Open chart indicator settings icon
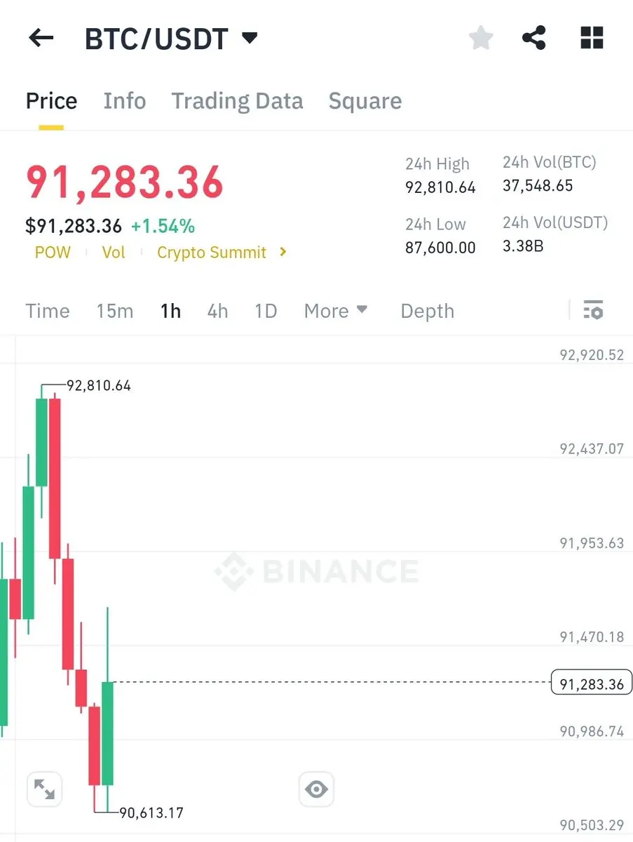The width and height of the screenshot is (633, 842). 593,310
